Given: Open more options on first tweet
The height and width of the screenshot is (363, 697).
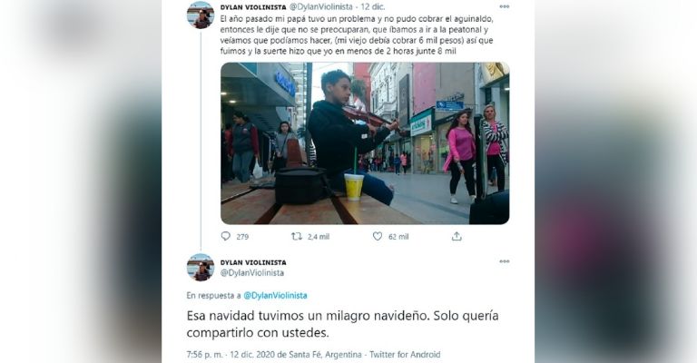Looking at the screenshot, I should [504, 6].
